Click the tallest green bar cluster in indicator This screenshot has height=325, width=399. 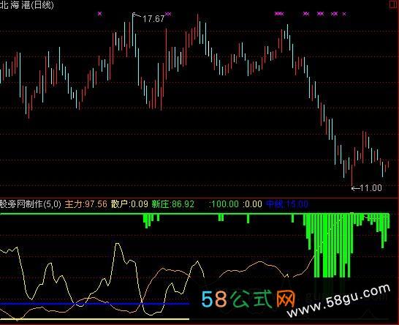click(332, 245)
